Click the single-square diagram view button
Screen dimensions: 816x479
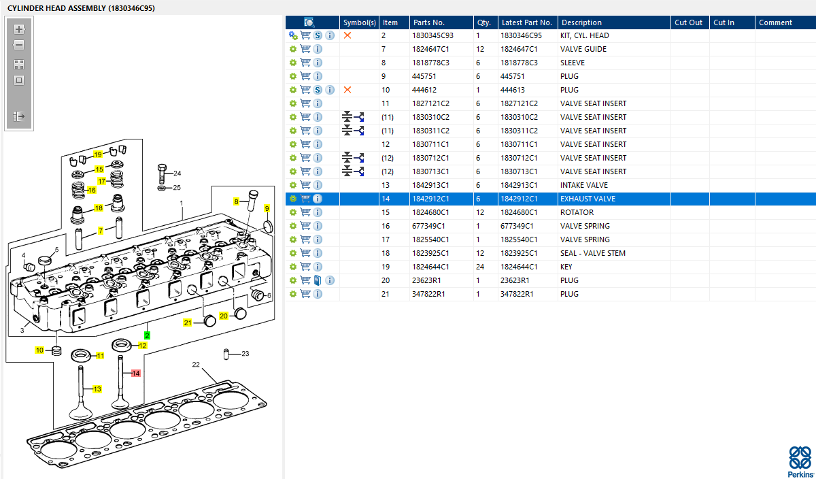[x=19, y=80]
